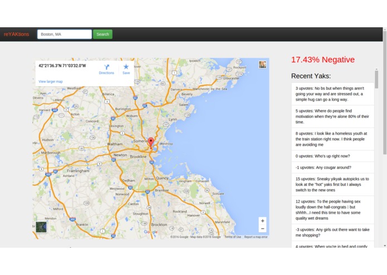This screenshot has width=387, height=275.
Task: Select the yak about going shopping
Action: (x=332, y=233)
